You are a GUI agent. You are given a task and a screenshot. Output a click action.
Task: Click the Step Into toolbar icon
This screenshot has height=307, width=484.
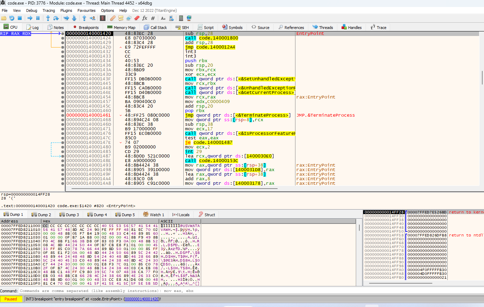(x=48, y=18)
